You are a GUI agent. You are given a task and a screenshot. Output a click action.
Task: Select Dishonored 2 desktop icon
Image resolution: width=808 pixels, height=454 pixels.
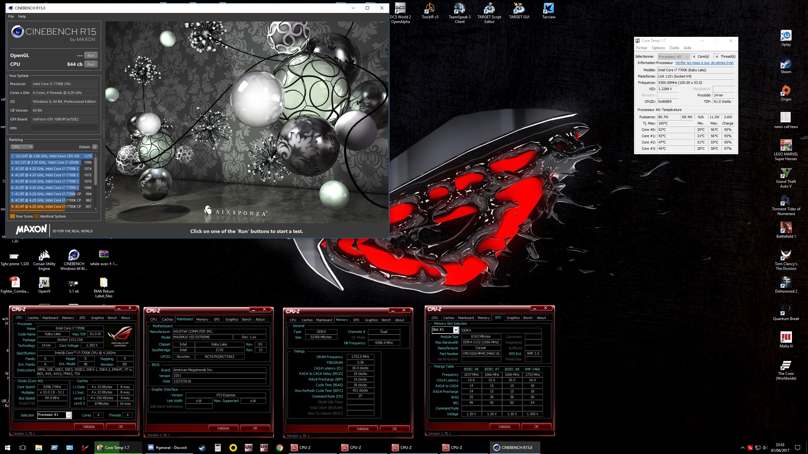pyautogui.click(x=786, y=285)
